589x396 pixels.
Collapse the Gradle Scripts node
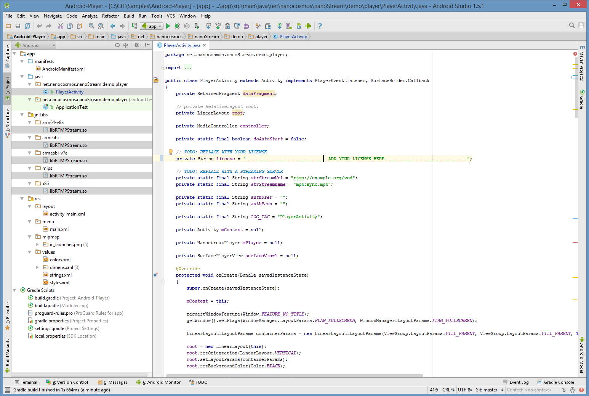[14, 290]
